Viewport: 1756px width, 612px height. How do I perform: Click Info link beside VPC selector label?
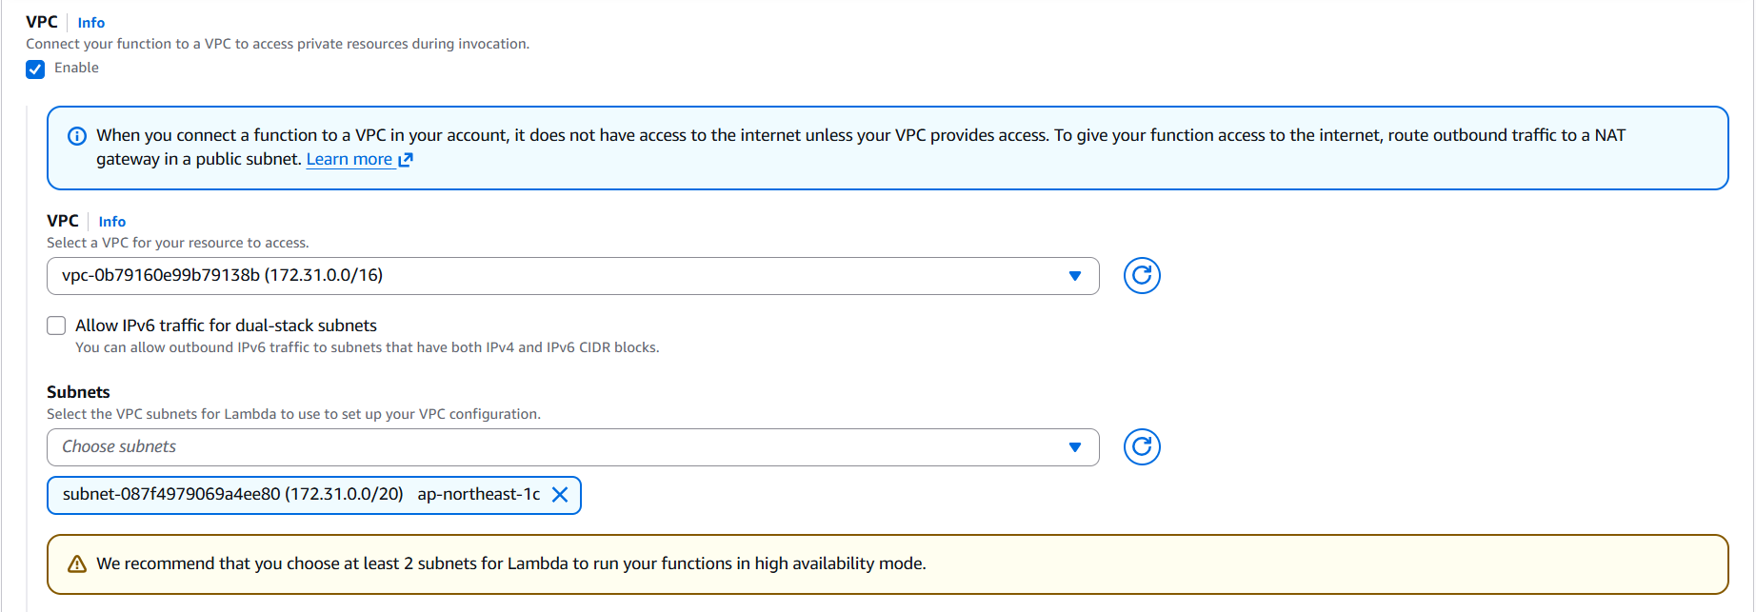tap(112, 222)
